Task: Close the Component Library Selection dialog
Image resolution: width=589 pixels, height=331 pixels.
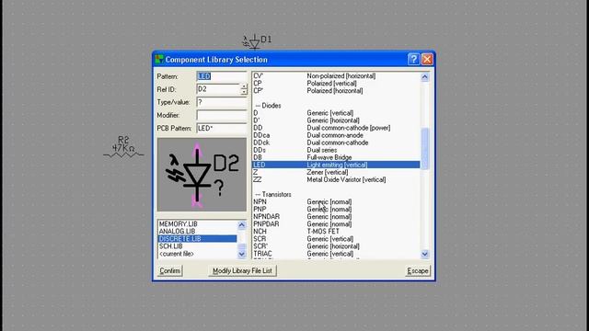Action: [427, 59]
